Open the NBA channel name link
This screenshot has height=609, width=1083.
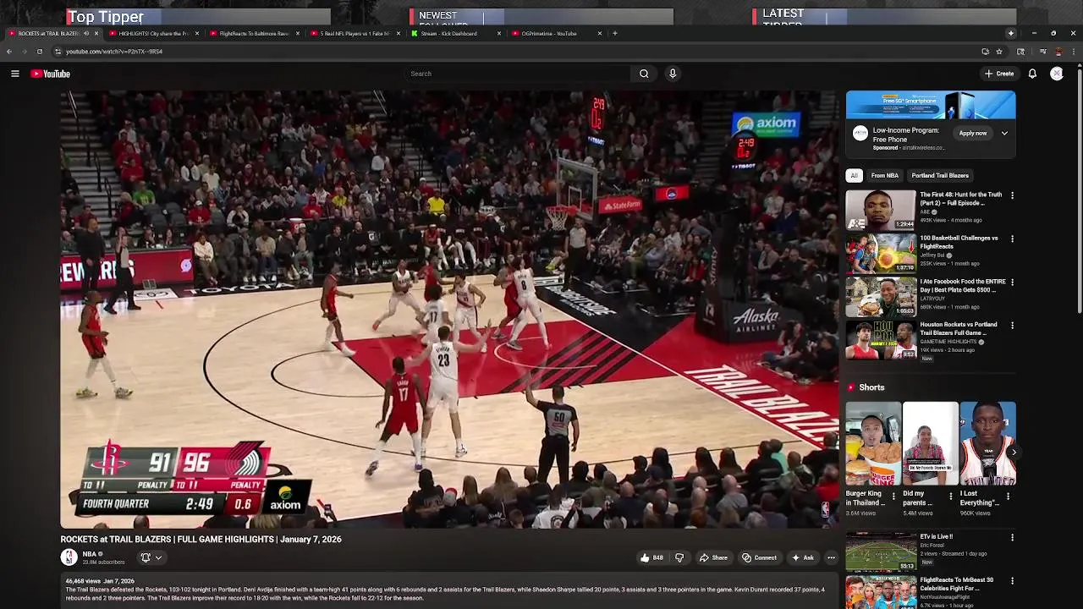[89, 554]
